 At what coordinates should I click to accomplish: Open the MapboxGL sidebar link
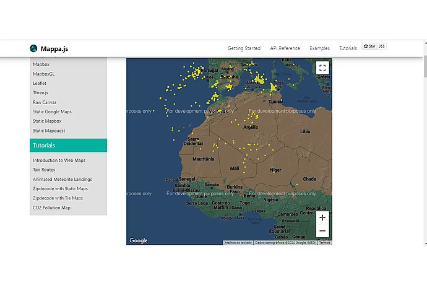(43, 74)
